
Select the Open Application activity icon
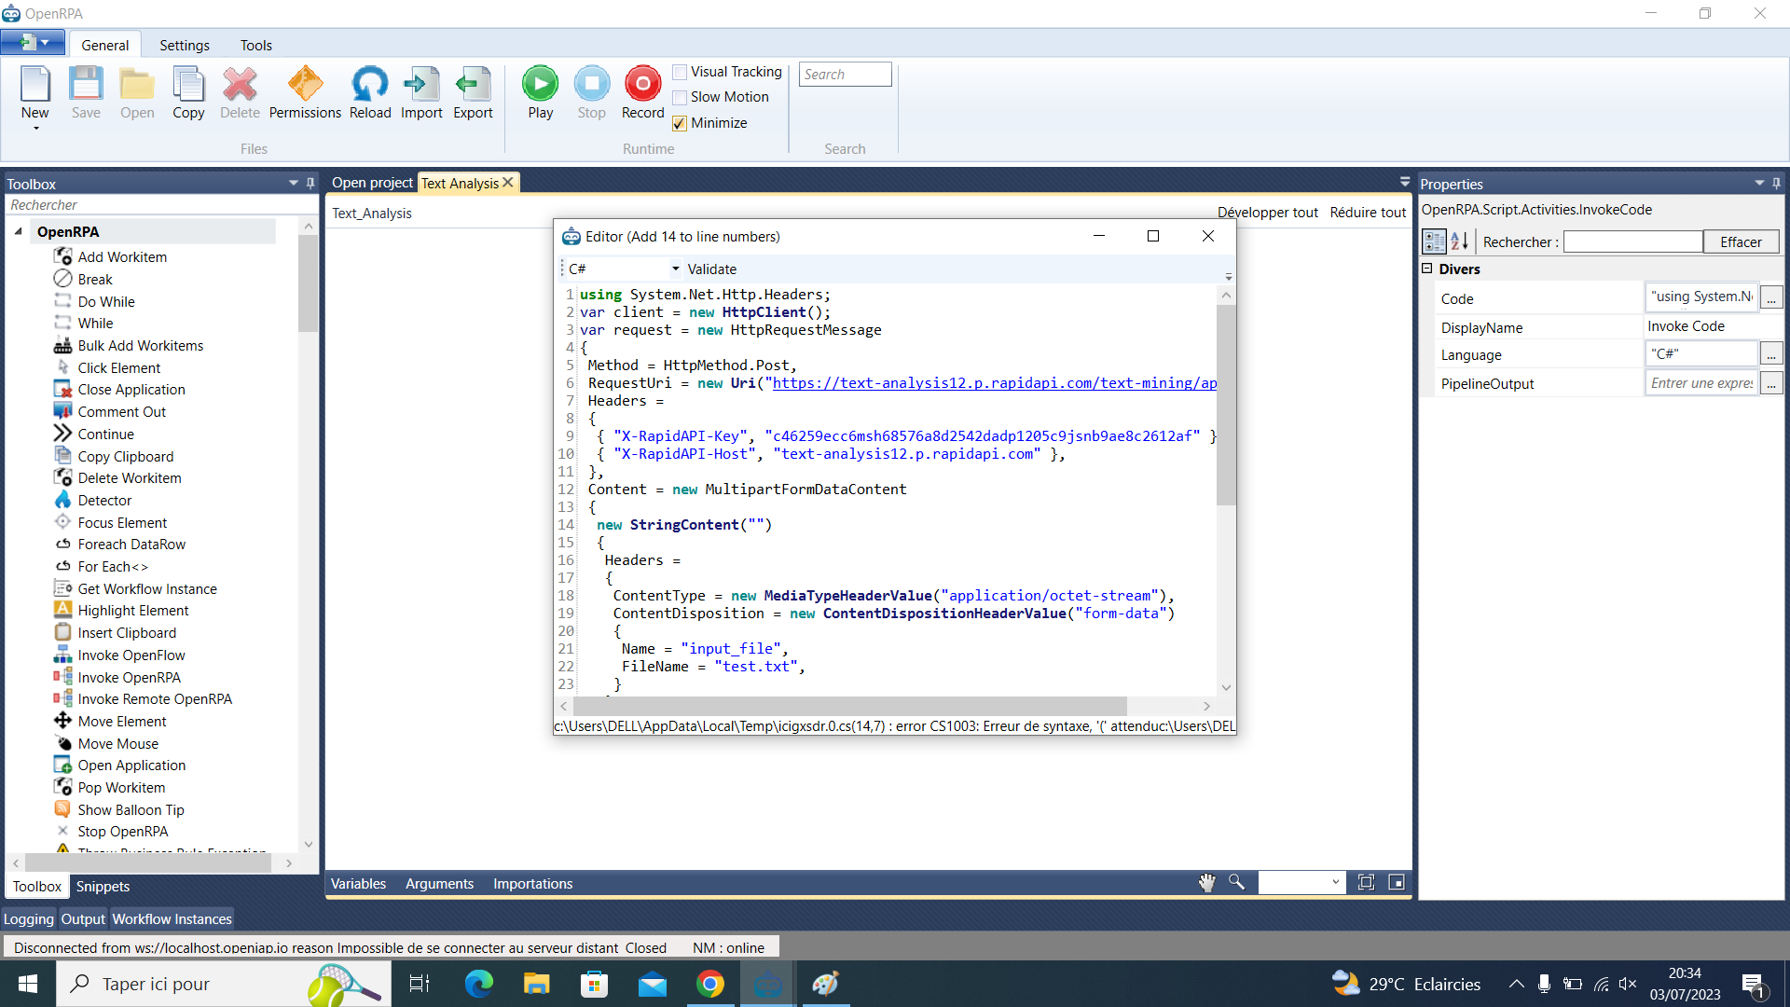[62, 765]
